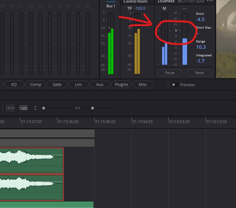236x208 pixels.
Task: Click the Aux filter button
Action: pos(100,84)
